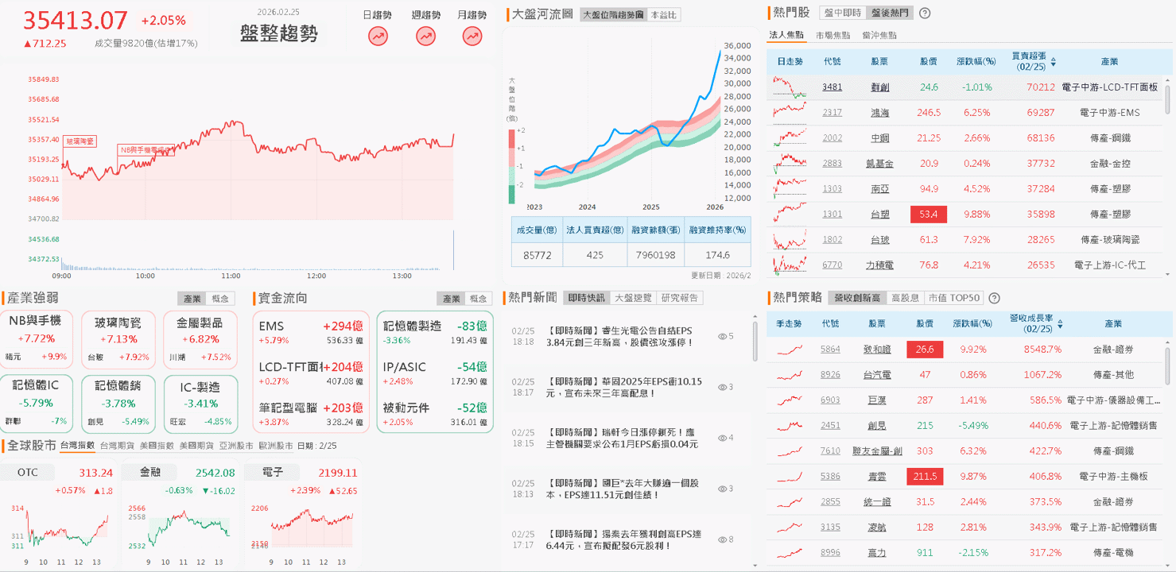Select 盤後熱門 in 熱門股
The image size is (1176, 572).
889,13
